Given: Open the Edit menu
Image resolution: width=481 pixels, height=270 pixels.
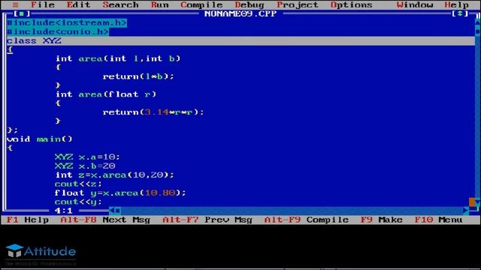Looking at the screenshot, I should (x=78, y=5).
